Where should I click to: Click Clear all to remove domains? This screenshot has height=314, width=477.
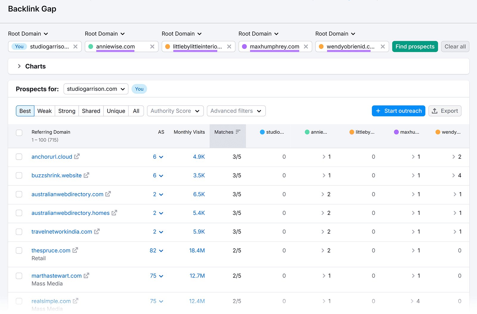(x=455, y=46)
